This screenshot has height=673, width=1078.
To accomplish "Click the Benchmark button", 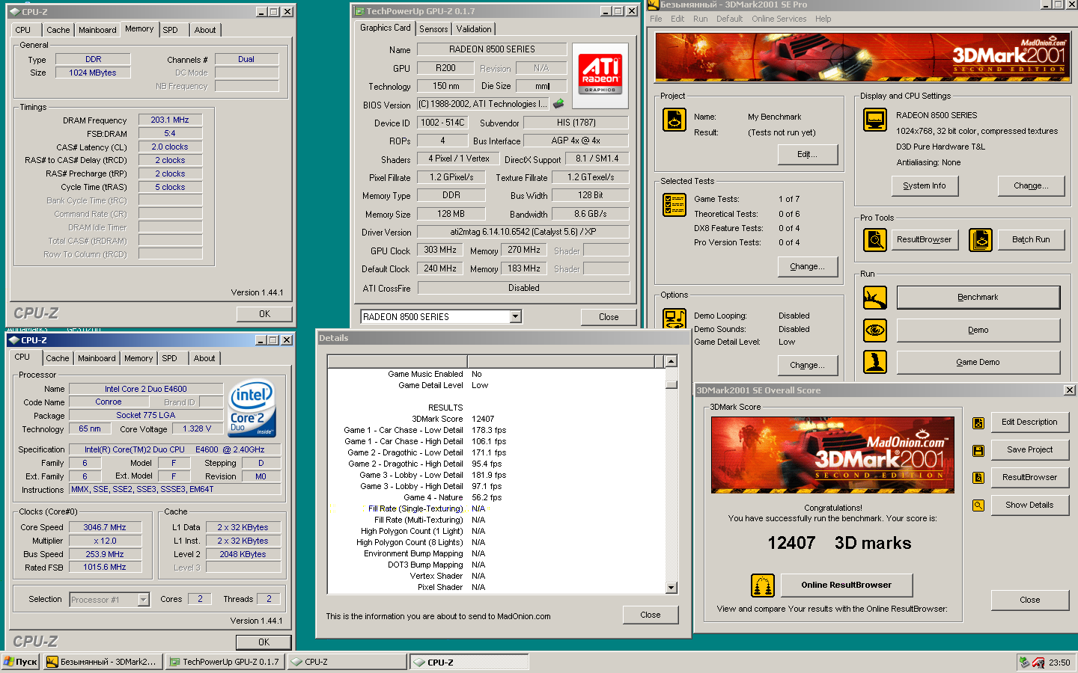I will tap(978, 298).
